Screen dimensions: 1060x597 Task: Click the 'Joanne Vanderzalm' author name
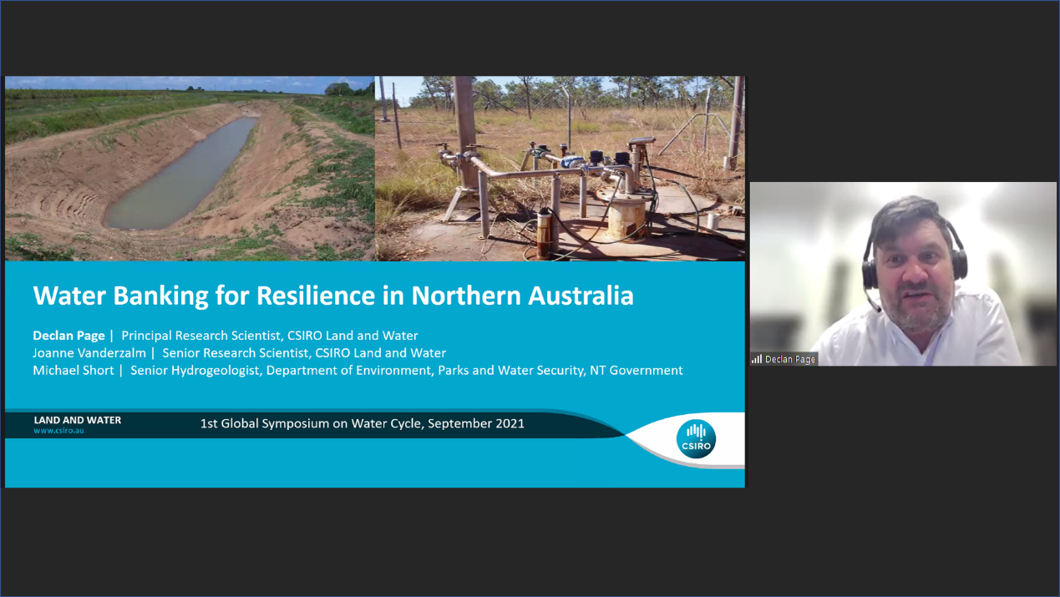pyautogui.click(x=89, y=353)
